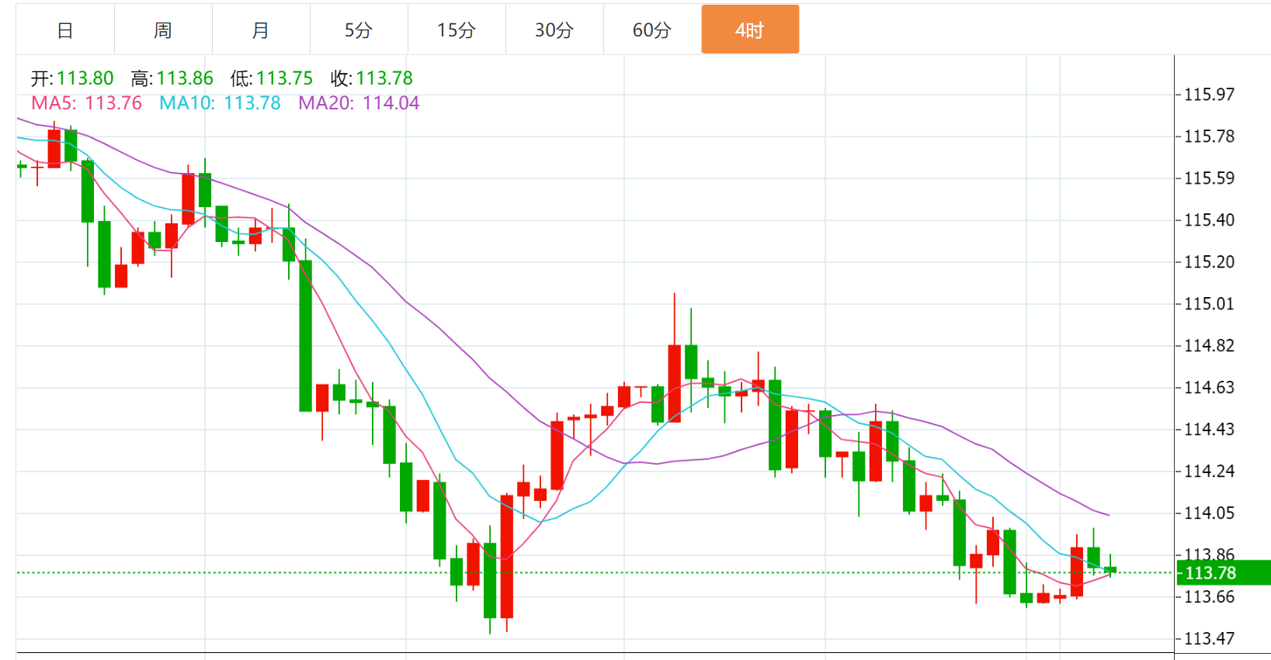This screenshot has height=660, width=1271.
Task: Open the 月 monthly chart tab
Action: point(261,30)
